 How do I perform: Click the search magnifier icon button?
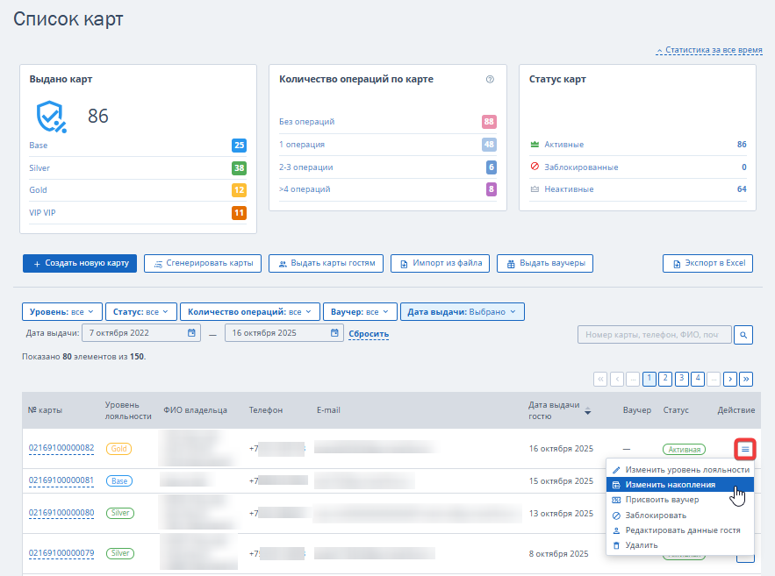(743, 334)
